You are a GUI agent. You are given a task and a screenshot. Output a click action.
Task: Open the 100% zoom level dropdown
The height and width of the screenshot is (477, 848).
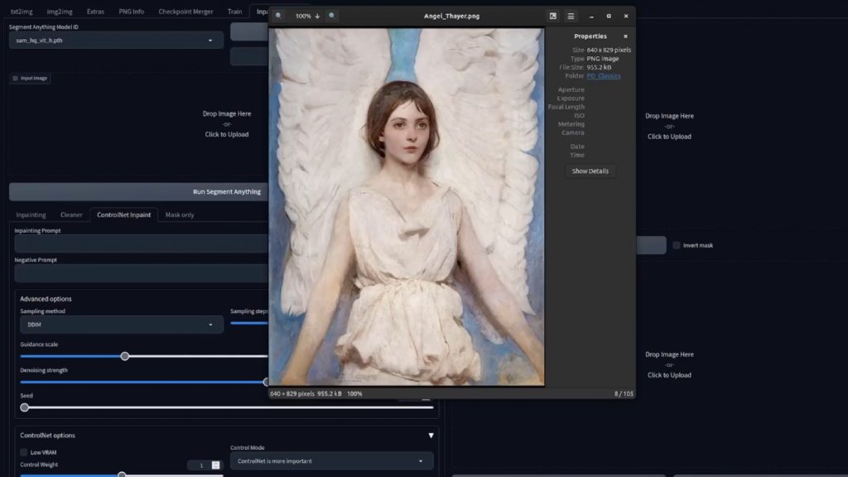click(x=307, y=16)
